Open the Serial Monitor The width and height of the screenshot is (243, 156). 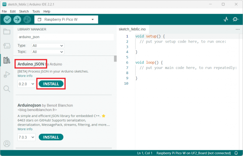(x=235, y=19)
